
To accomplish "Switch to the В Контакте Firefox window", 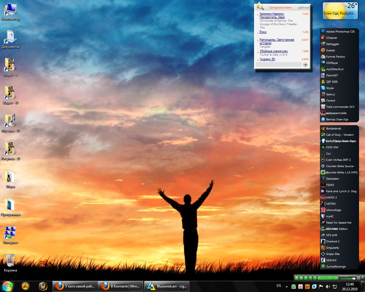I will [121, 286].
